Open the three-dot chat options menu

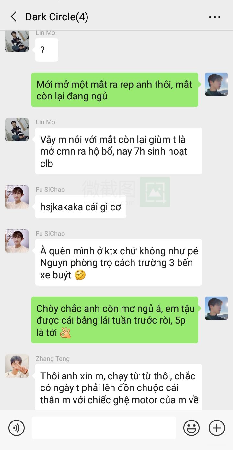tap(215, 17)
